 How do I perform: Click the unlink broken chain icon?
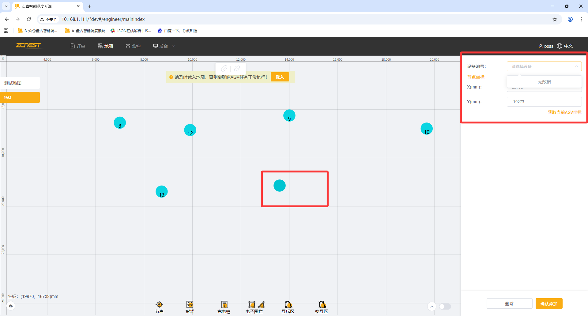(237, 69)
